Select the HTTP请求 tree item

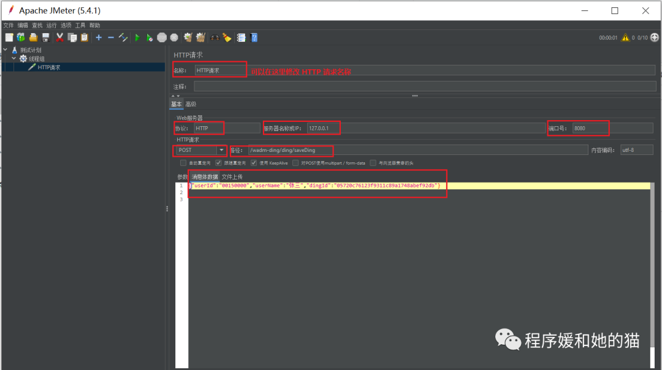click(49, 67)
